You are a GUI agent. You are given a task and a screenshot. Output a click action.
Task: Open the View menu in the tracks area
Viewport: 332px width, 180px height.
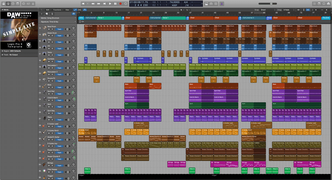(68, 10)
